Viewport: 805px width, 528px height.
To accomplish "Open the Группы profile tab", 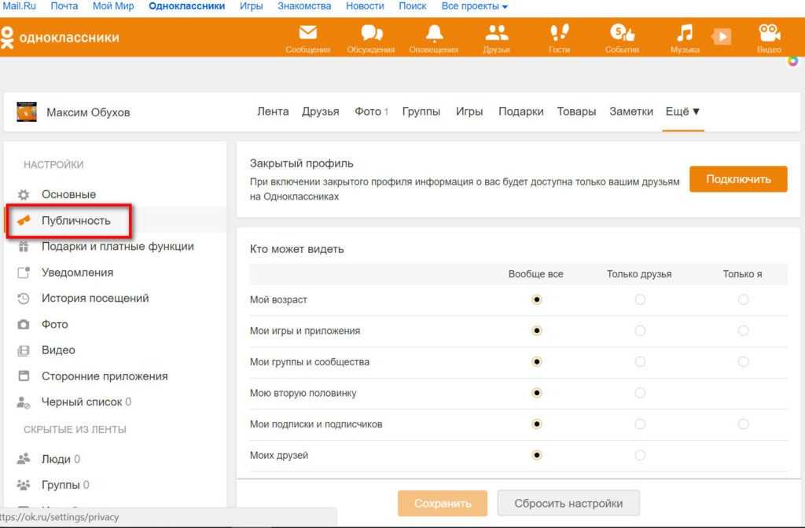I will [x=421, y=112].
